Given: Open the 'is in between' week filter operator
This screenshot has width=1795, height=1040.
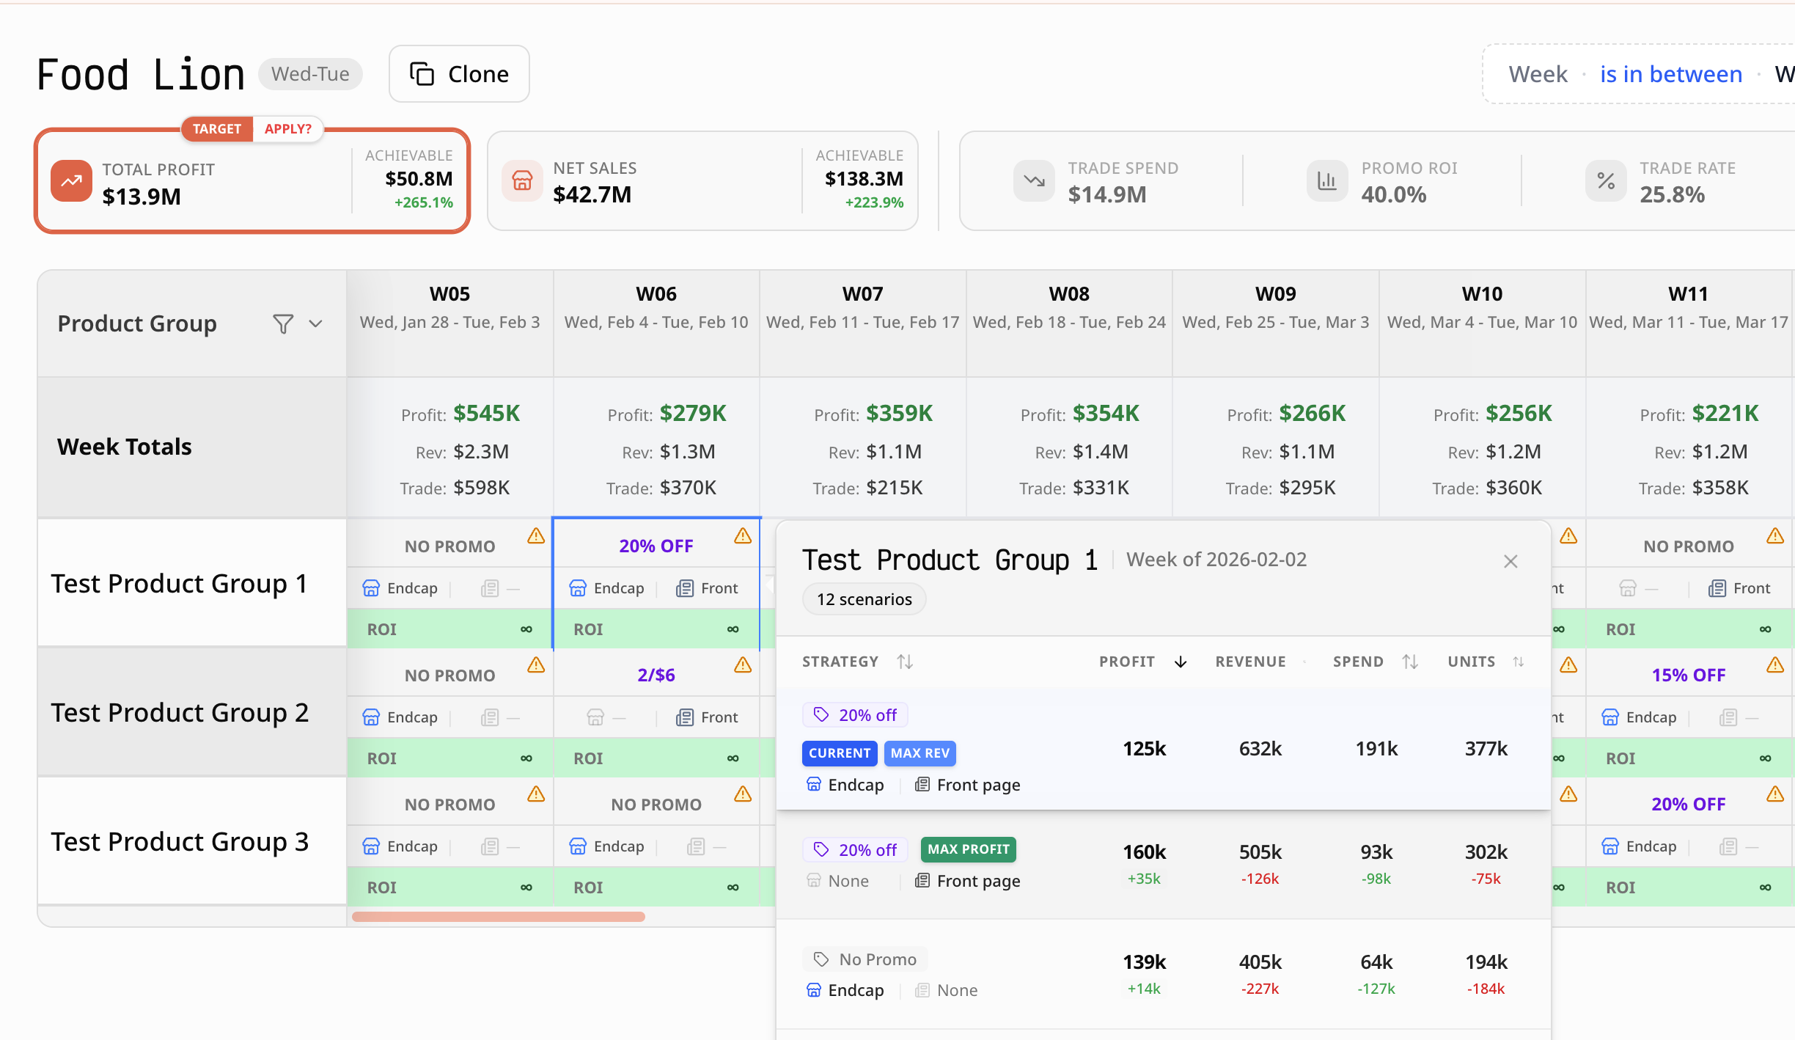Looking at the screenshot, I should click(x=1670, y=74).
